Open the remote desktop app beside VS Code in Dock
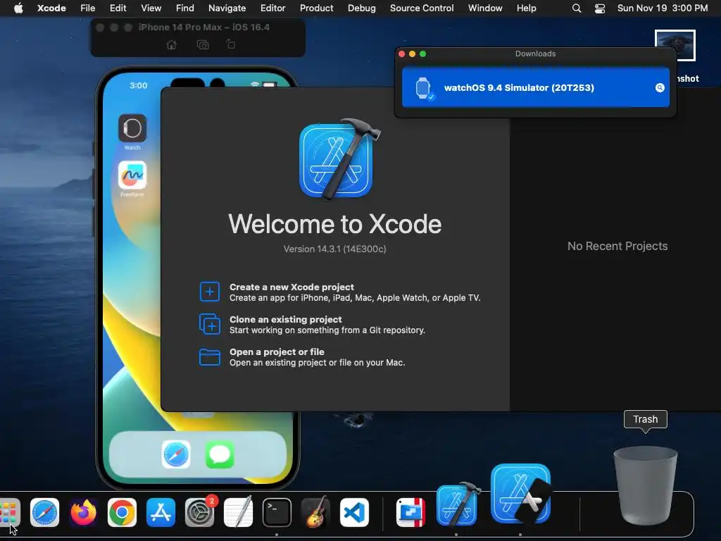The width and height of the screenshot is (721, 541). tap(410, 512)
